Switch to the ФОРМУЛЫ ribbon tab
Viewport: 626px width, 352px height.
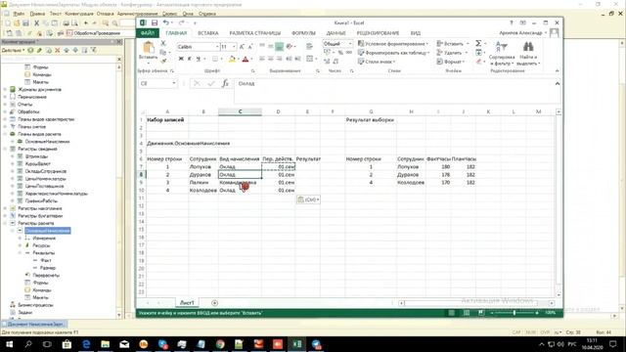coord(303,33)
